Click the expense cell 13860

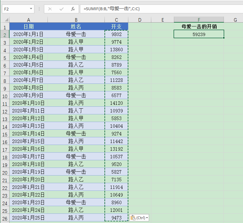point(116,49)
